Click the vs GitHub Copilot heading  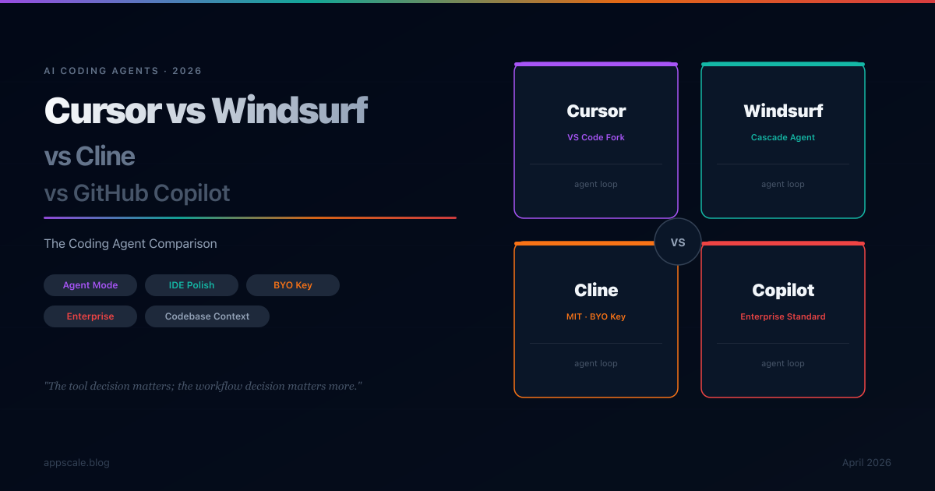137,193
